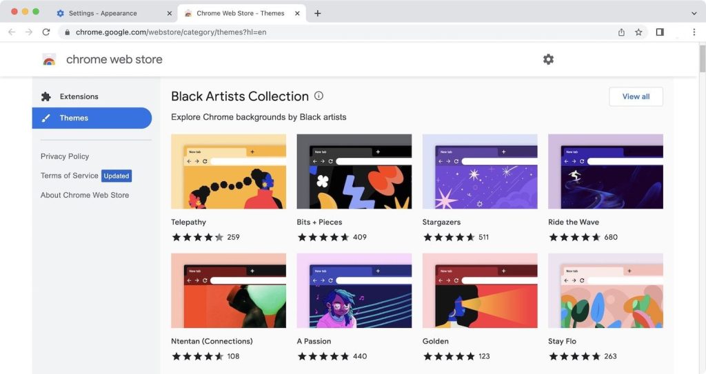
Task: Click the Extensions puzzle piece icon
Action: (x=46, y=96)
